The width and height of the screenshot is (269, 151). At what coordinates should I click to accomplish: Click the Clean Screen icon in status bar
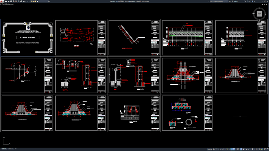(265, 149)
